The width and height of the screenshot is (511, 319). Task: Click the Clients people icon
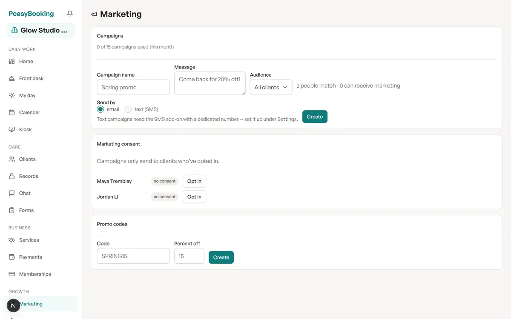click(12, 159)
